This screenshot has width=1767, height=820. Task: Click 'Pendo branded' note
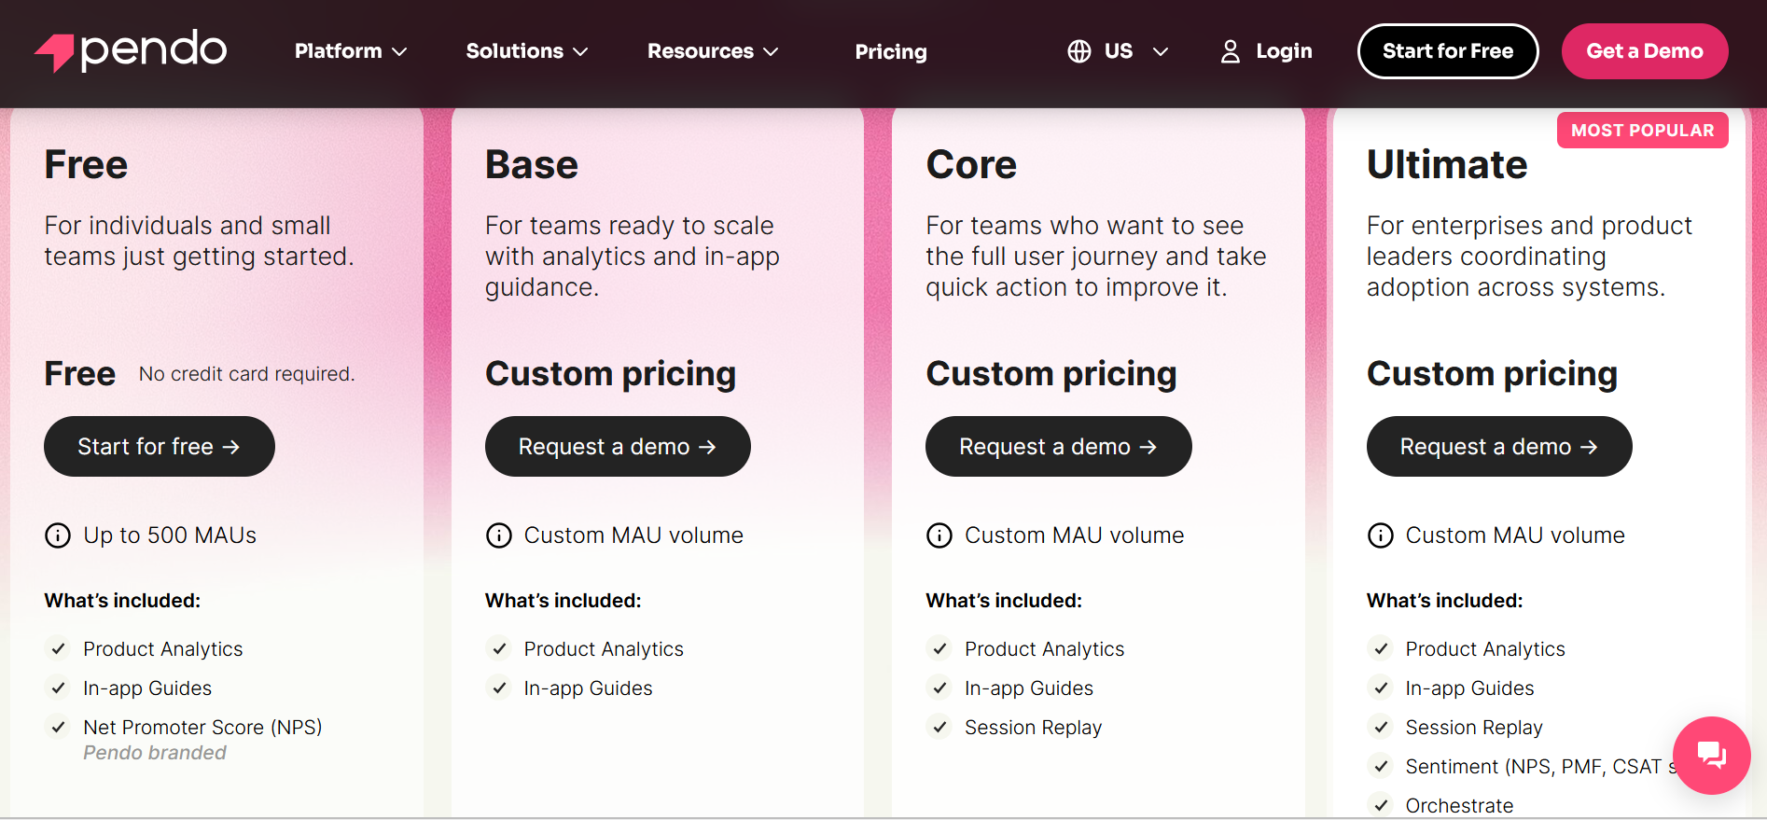(x=155, y=753)
